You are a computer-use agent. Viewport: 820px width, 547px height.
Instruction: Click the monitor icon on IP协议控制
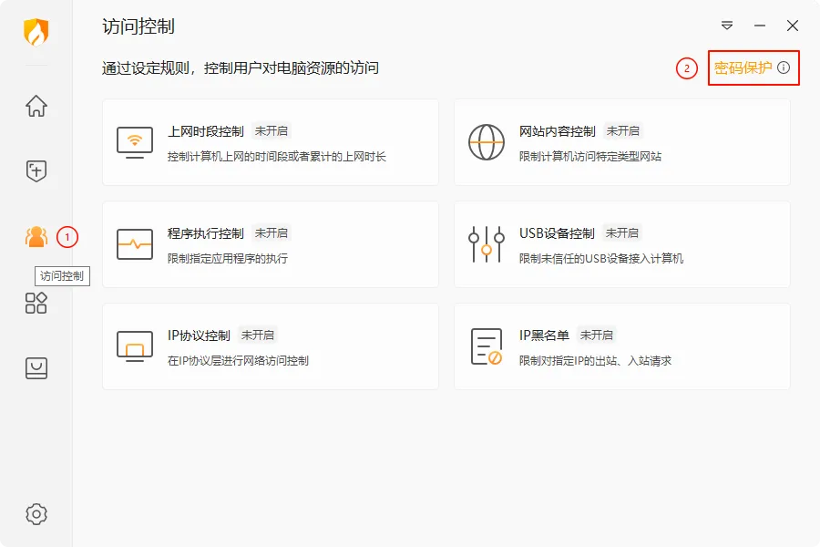[x=135, y=346]
